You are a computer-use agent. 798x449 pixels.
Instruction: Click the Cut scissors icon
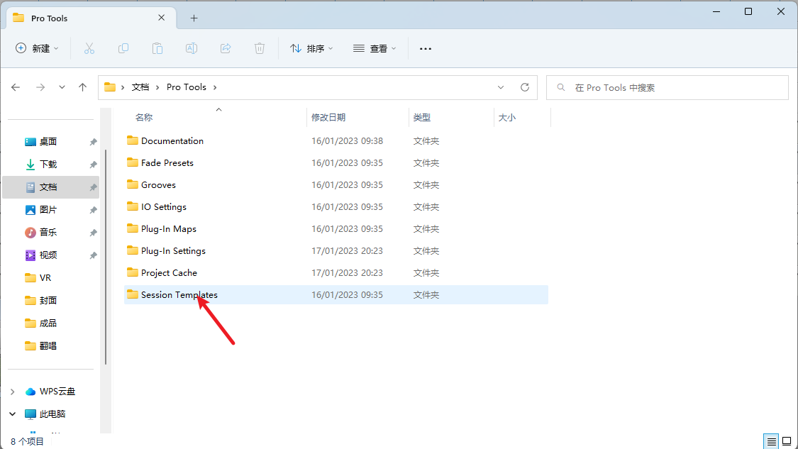point(89,48)
